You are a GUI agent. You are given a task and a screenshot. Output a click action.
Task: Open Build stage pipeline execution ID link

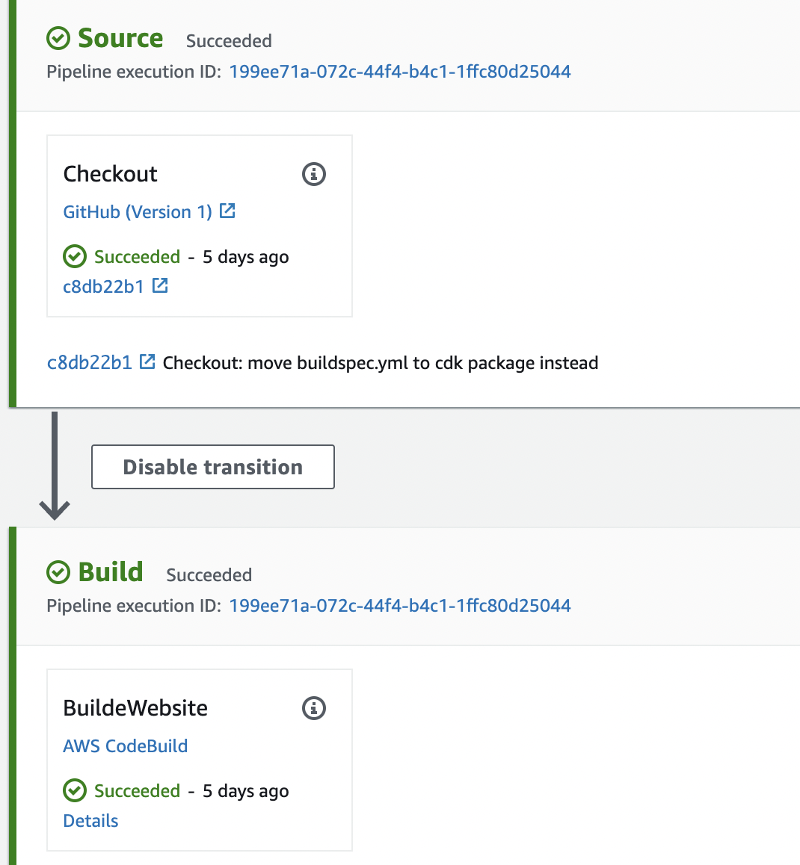400,606
